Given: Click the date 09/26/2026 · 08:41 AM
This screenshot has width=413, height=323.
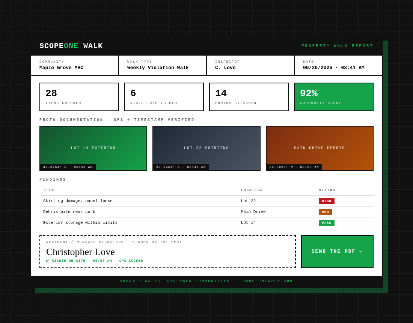Looking at the screenshot, I should point(334,68).
